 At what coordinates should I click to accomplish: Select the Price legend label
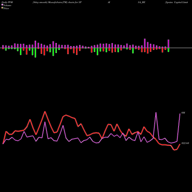(6, 8)
